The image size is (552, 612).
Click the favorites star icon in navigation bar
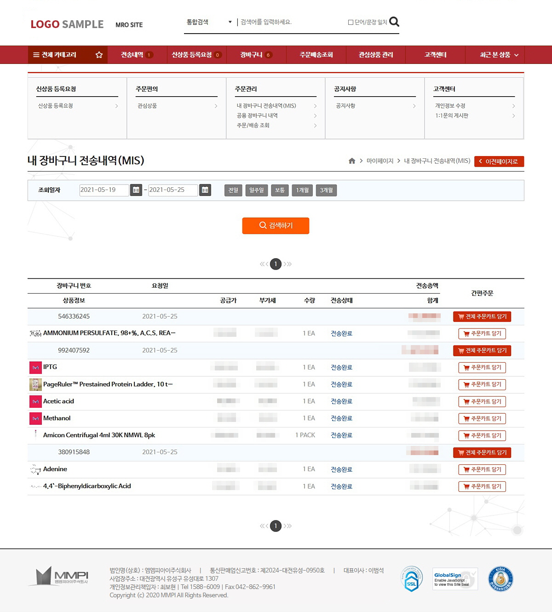(99, 55)
